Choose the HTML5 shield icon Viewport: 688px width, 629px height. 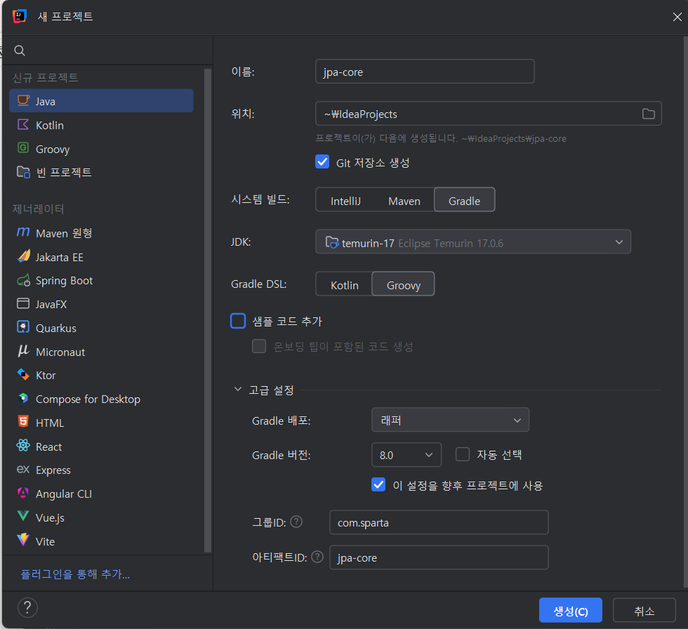[23, 422]
